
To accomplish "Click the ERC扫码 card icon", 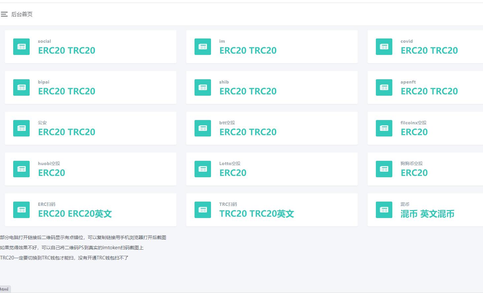I will click(x=21, y=210).
